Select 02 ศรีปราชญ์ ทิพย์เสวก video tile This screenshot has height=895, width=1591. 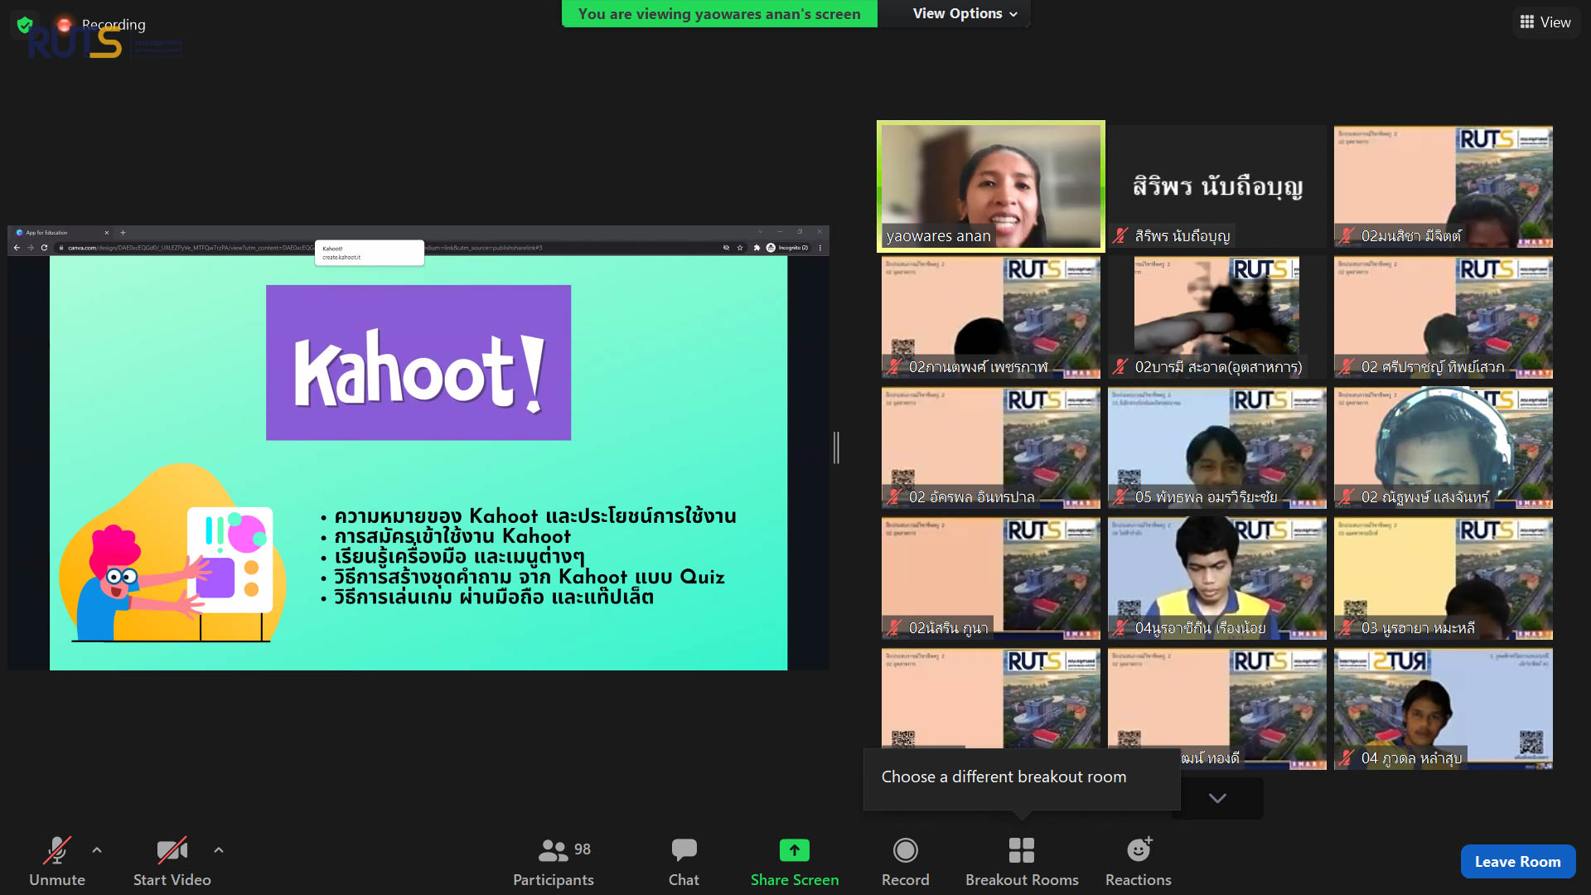[1443, 317]
